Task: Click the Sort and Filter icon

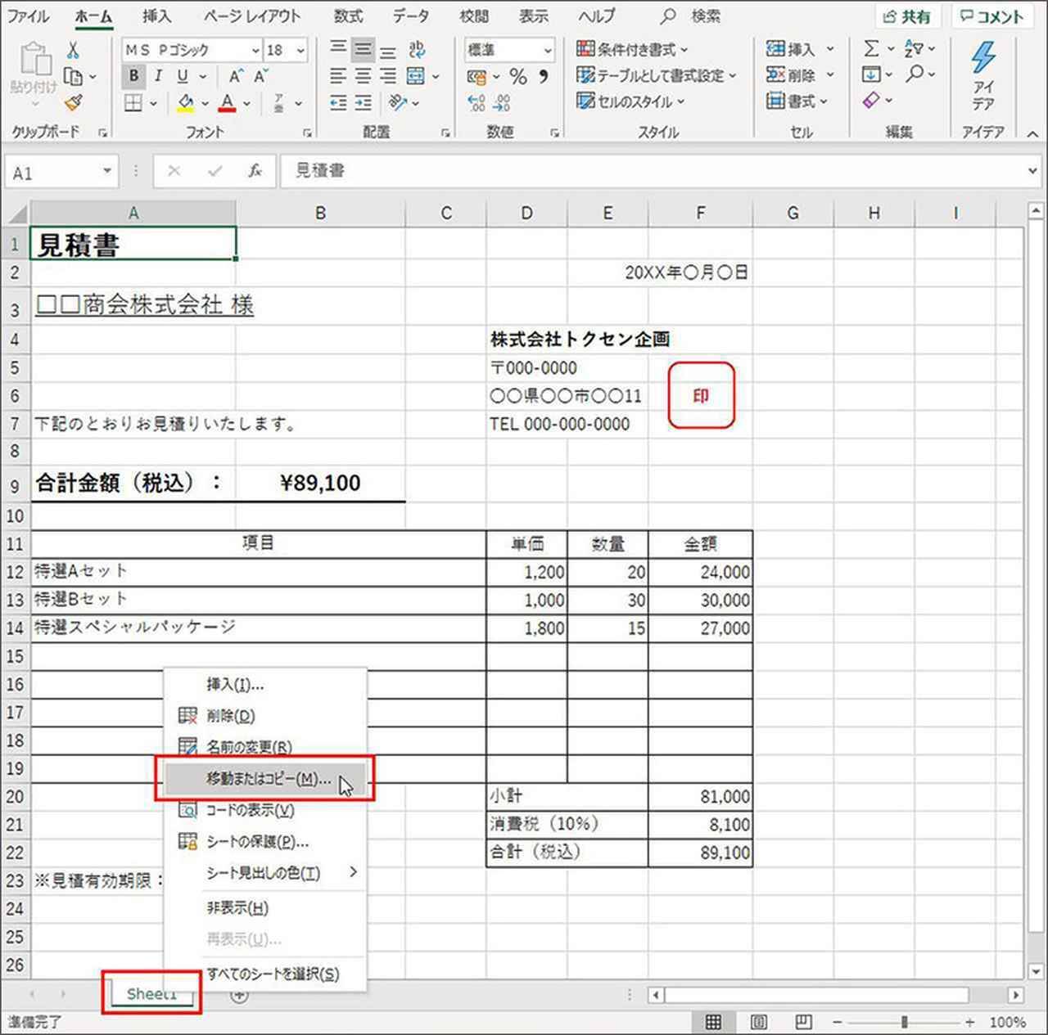Action: point(915,49)
